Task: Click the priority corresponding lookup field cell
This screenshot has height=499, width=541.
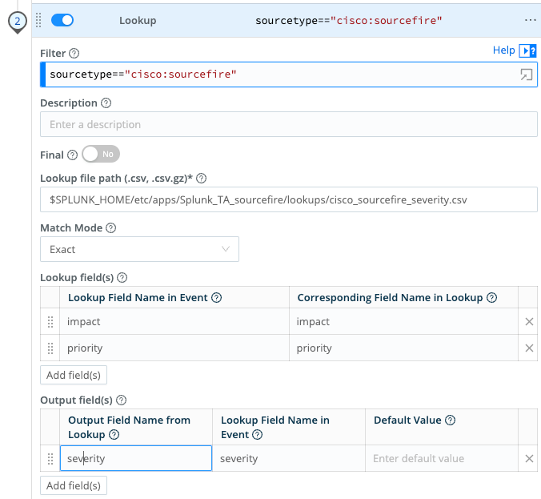Action: click(x=403, y=348)
